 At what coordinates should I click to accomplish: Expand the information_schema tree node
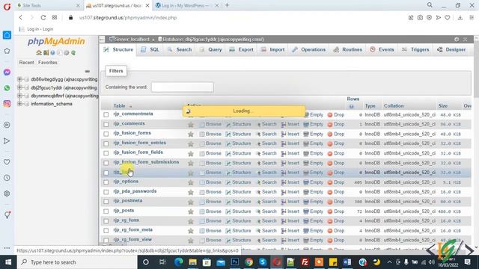tap(19, 104)
